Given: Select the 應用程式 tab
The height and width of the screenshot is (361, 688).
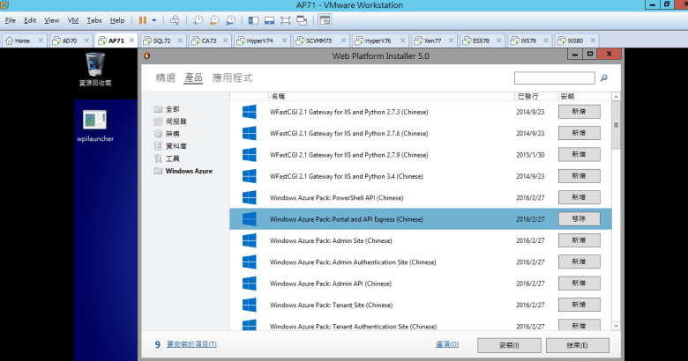Looking at the screenshot, I should click(232, 77).
